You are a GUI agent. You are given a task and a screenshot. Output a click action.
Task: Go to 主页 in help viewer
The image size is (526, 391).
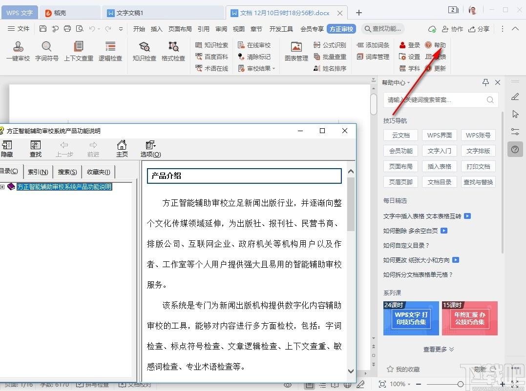[122, 149]
